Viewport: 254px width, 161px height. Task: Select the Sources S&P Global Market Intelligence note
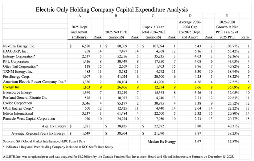44,141
